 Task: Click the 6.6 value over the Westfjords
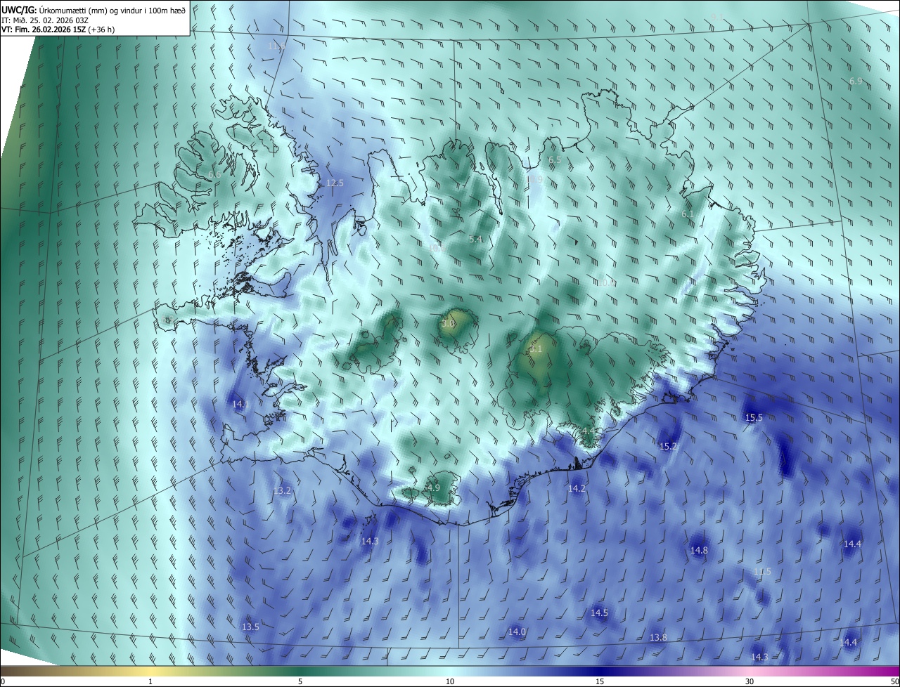pyautogui.click(x=214, y=174)
